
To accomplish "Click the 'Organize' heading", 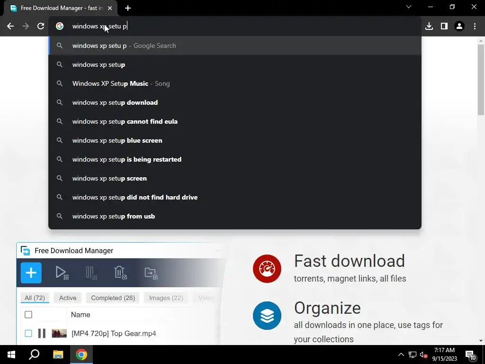I will [327, 308].
